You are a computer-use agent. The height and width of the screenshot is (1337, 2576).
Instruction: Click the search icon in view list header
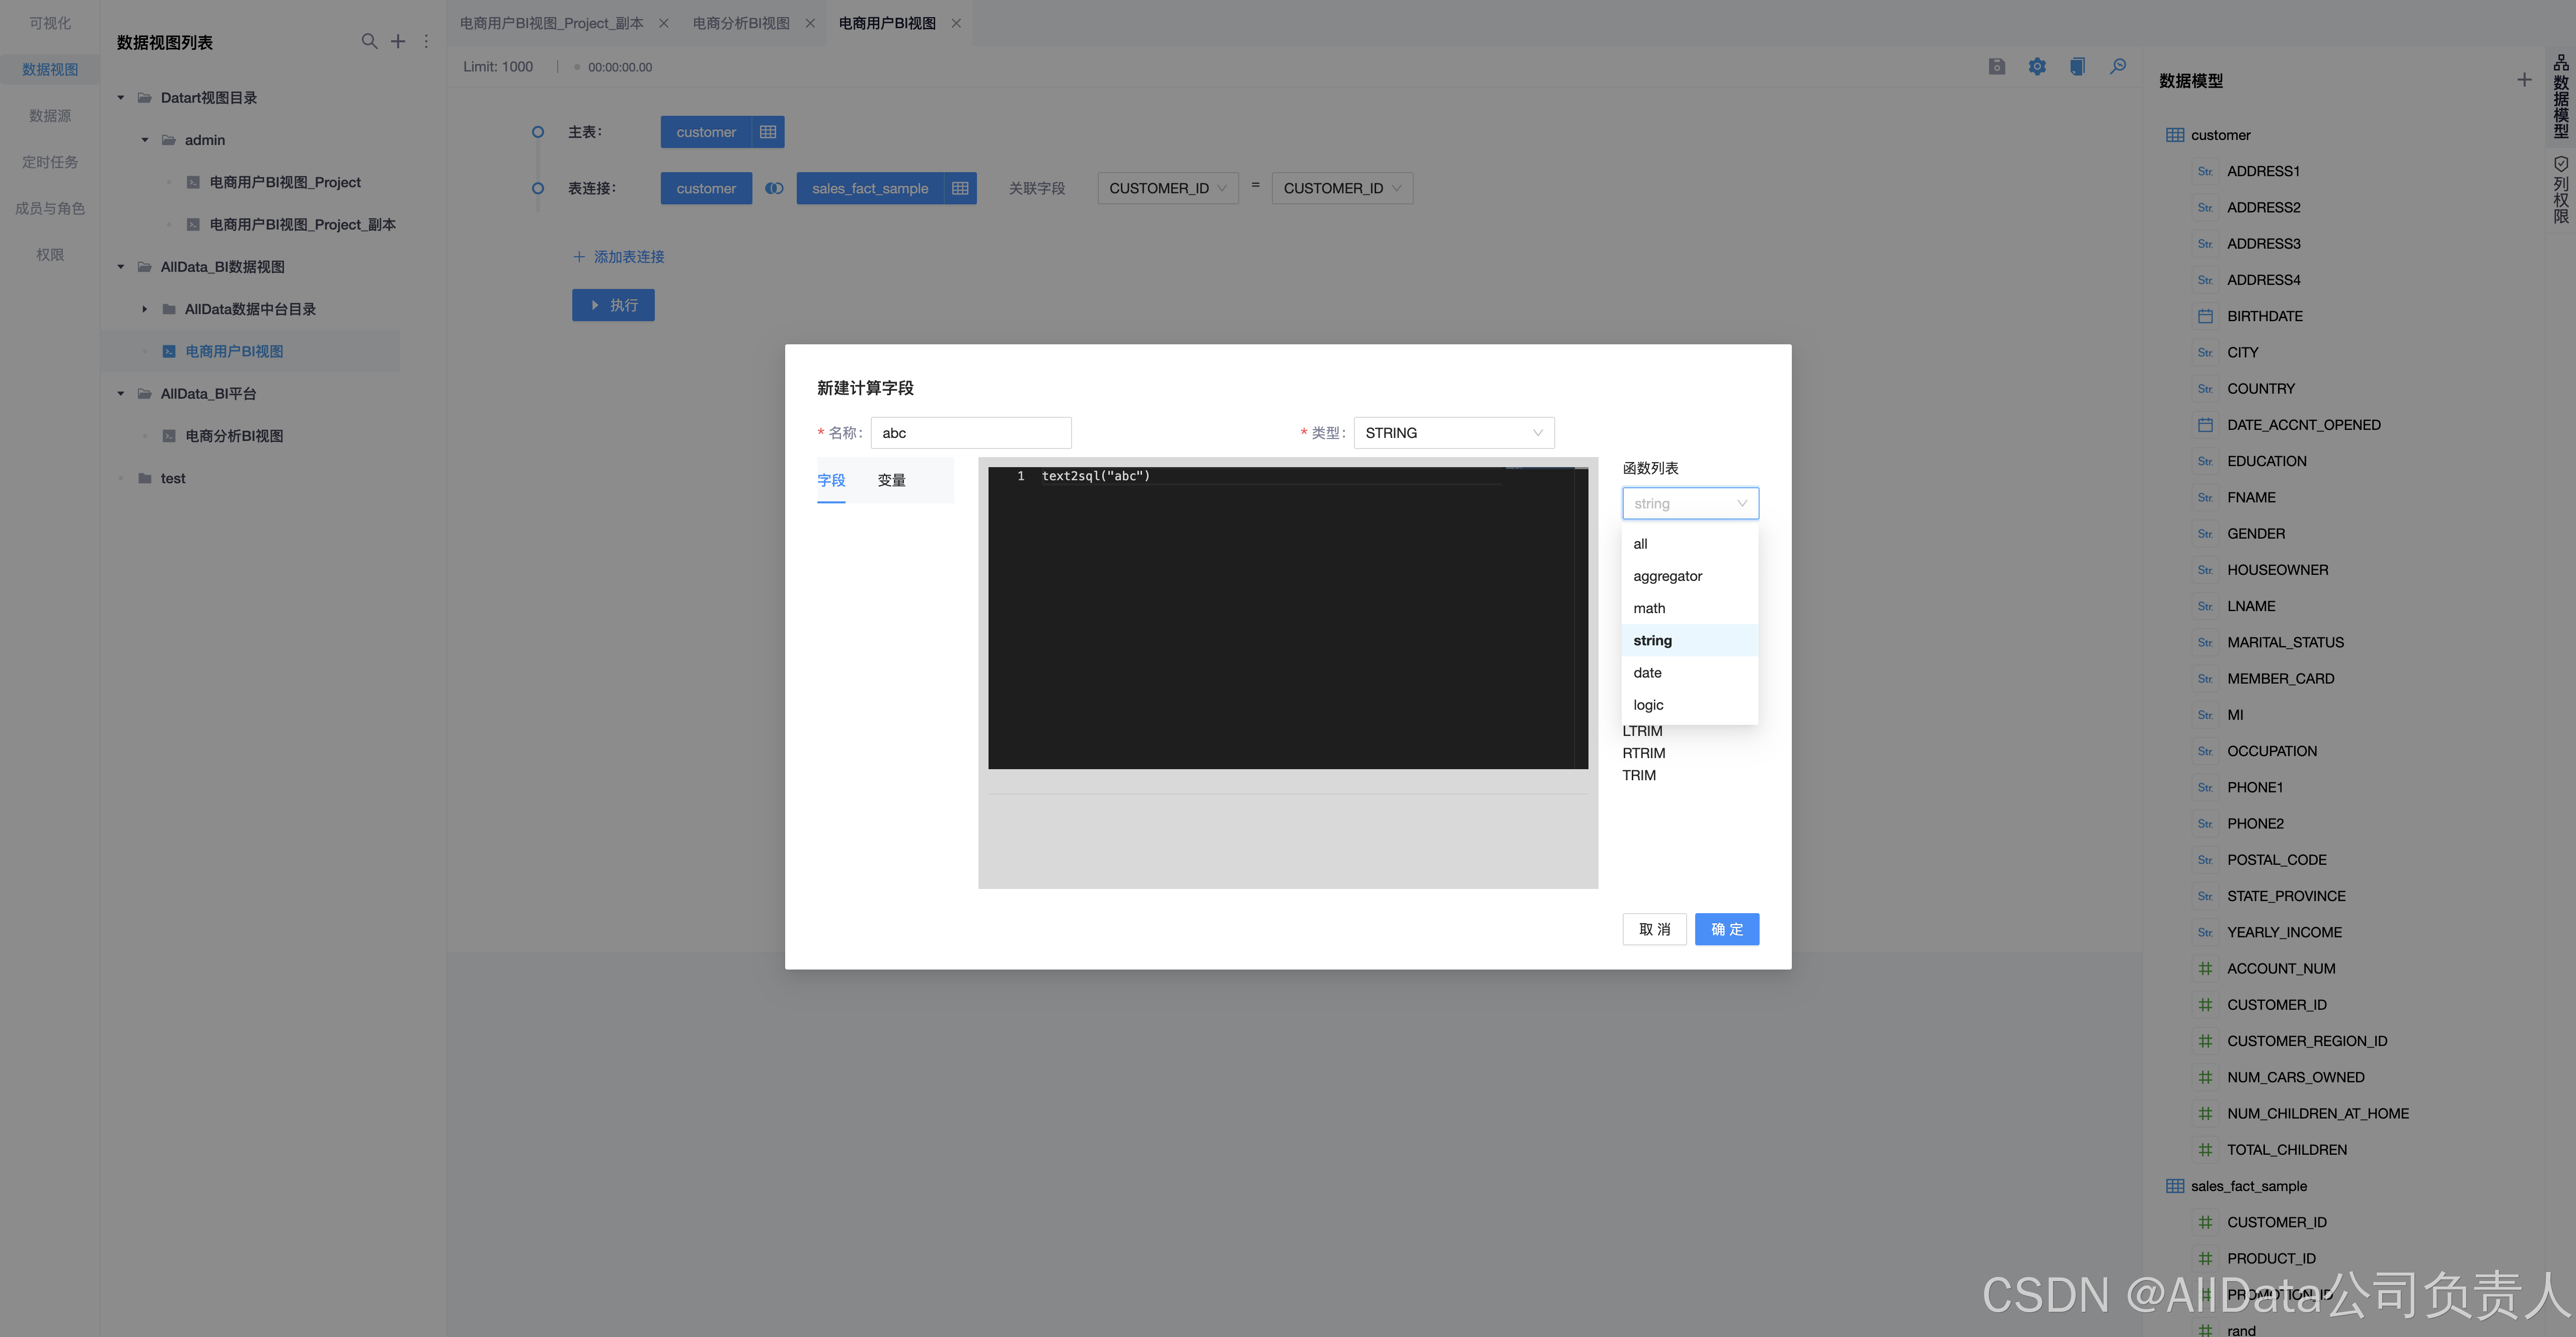(369, 41)
